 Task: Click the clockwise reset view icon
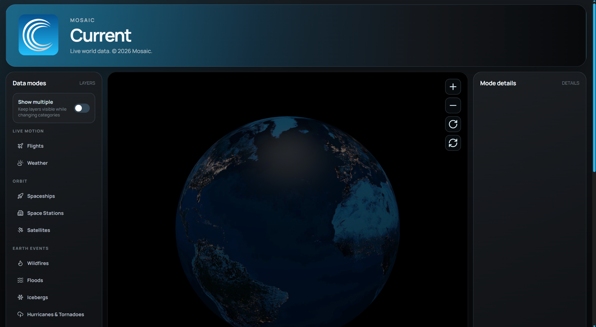(x=453, y=124)
